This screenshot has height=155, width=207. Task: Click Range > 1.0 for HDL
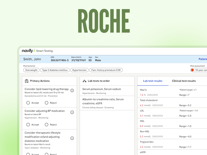tap(185, 126)
